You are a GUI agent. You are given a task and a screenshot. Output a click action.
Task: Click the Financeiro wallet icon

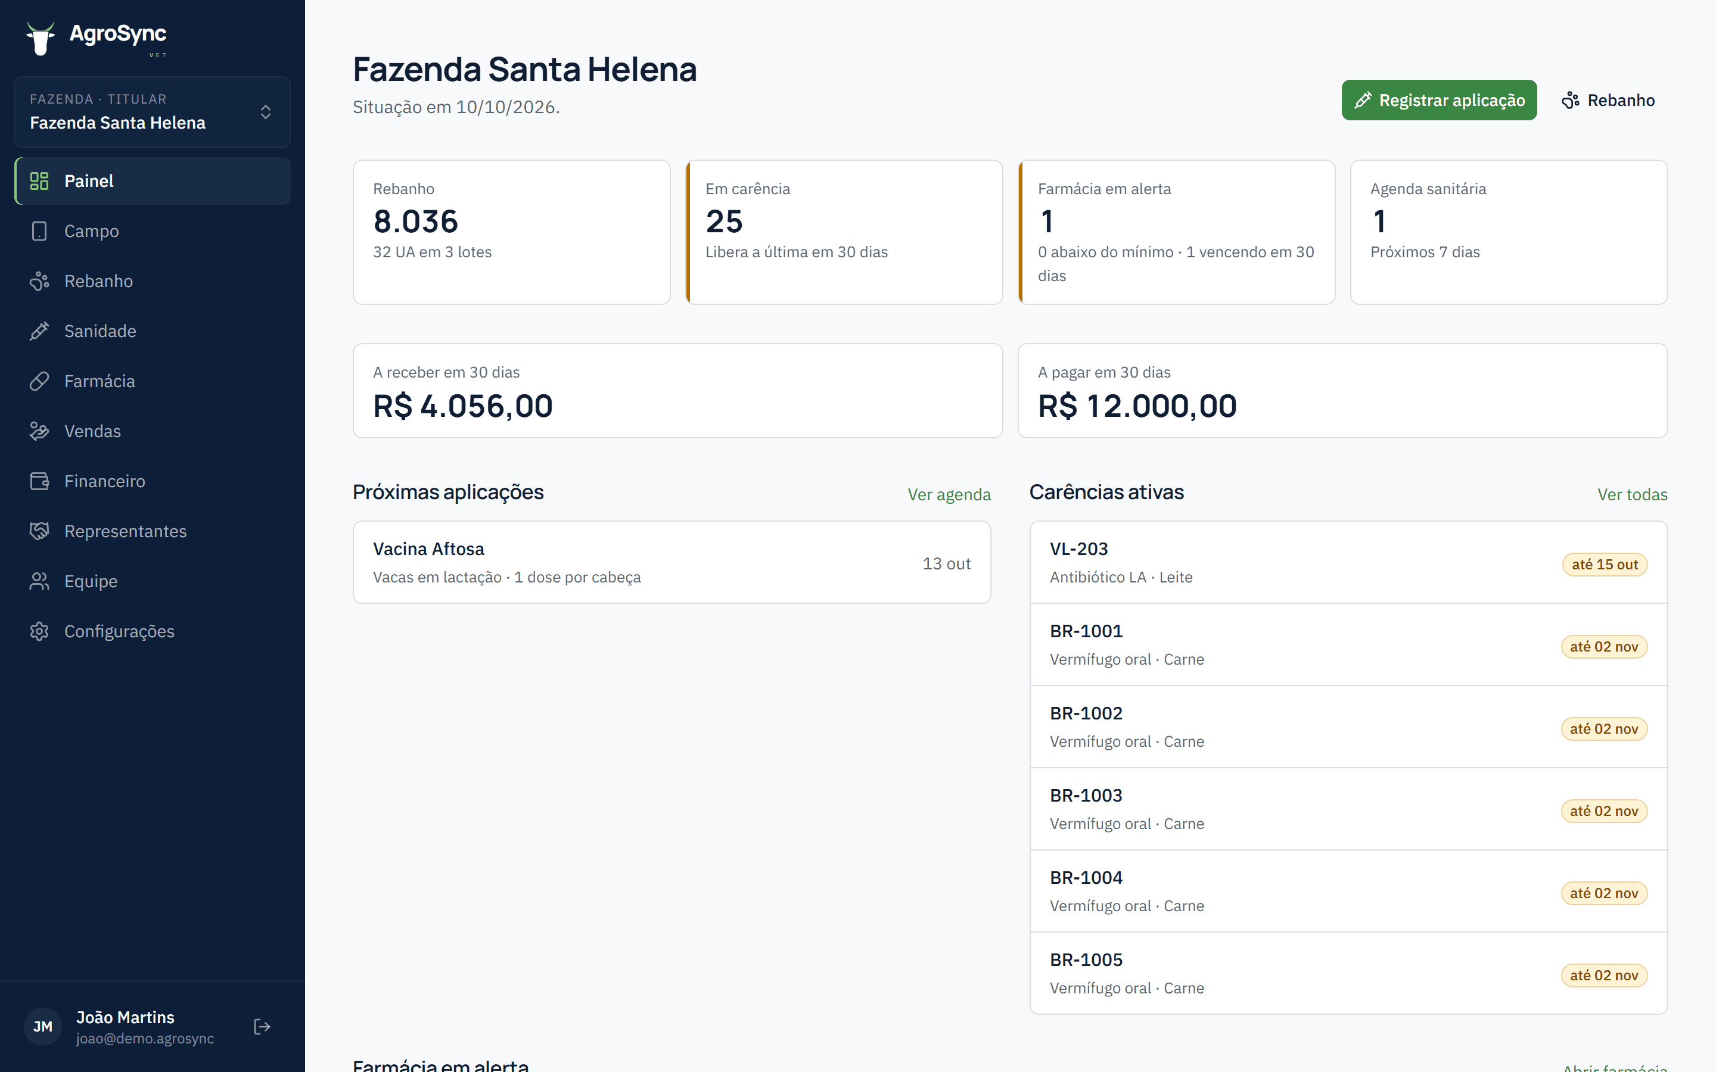39,481
